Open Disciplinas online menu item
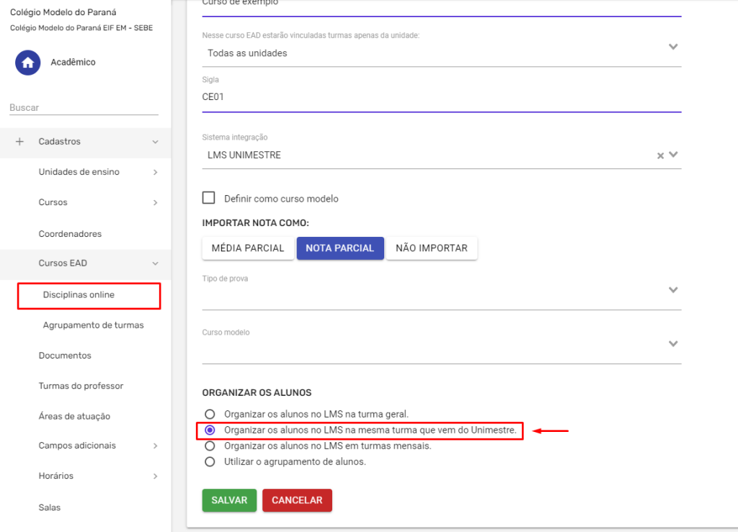Viewport: 738px width, 532px height. coord(79,295)
